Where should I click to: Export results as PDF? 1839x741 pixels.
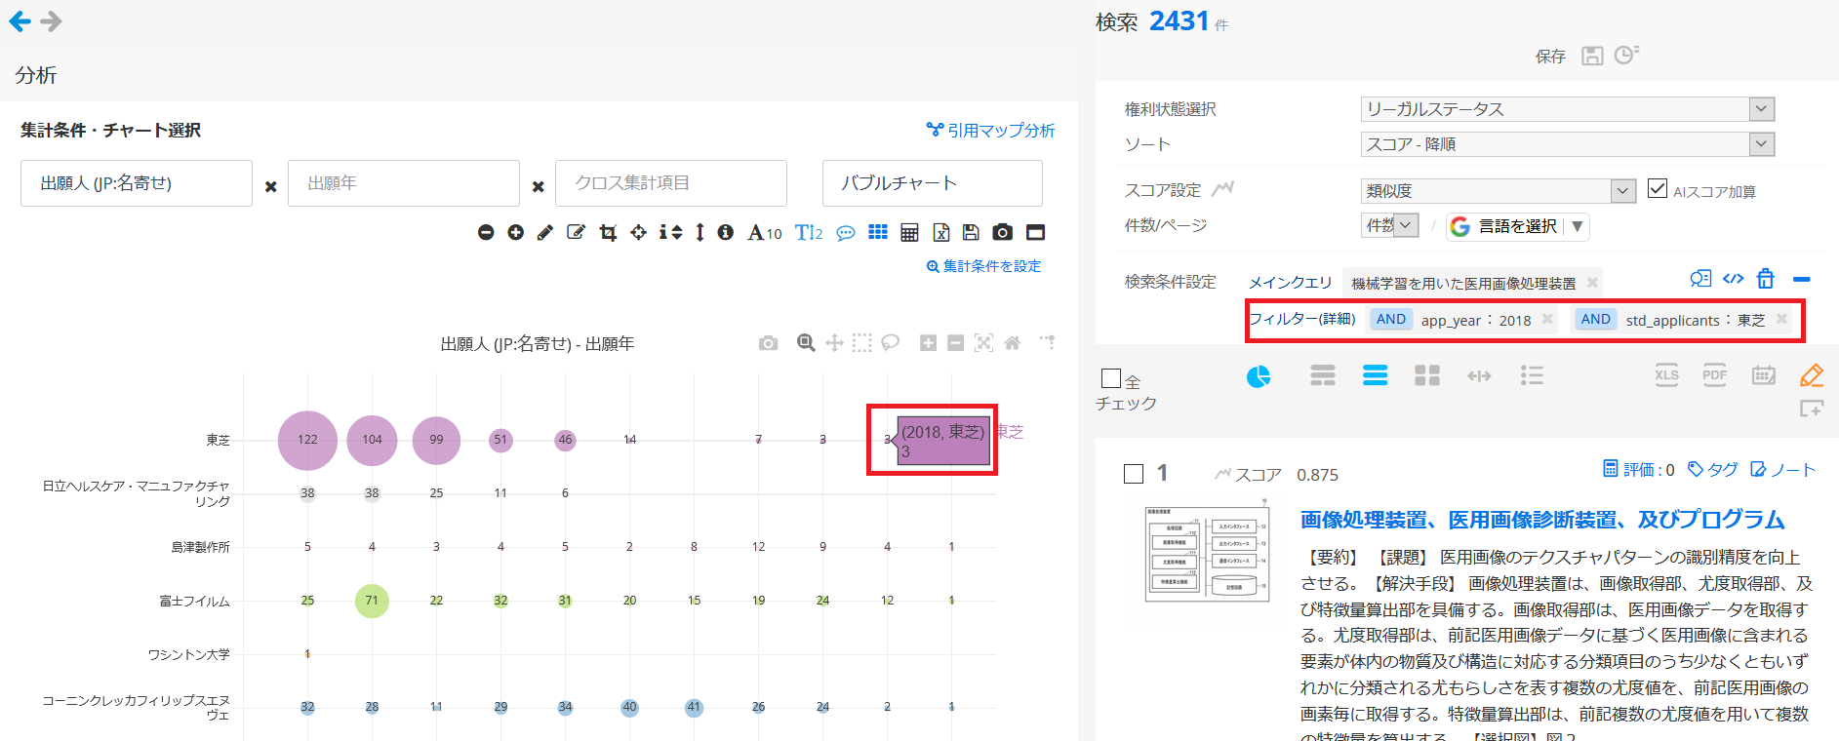pos(1715,375)
